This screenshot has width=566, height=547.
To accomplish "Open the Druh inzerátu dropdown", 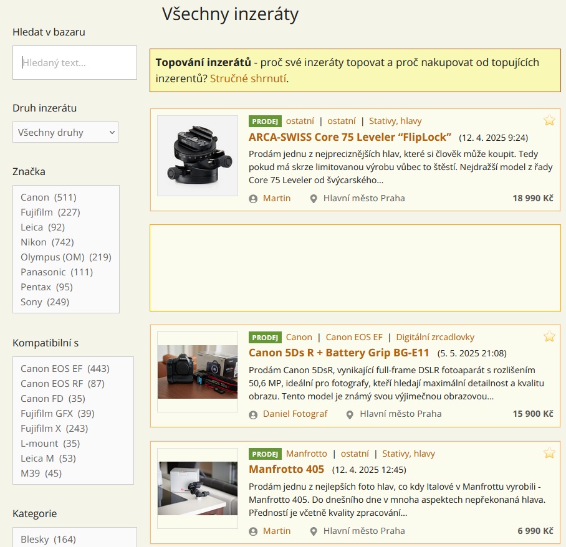I will 65,132.
